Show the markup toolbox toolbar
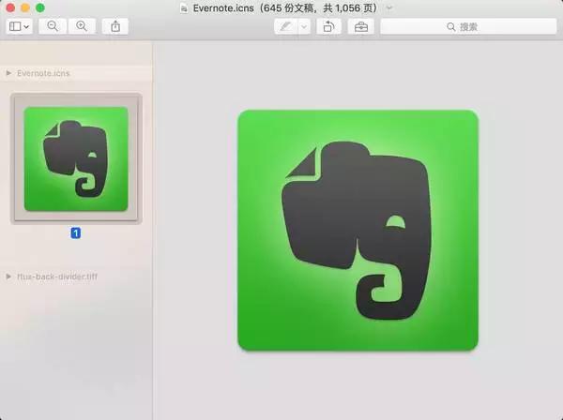The height and width of the screenshot is (420, 563). (361, 26)
